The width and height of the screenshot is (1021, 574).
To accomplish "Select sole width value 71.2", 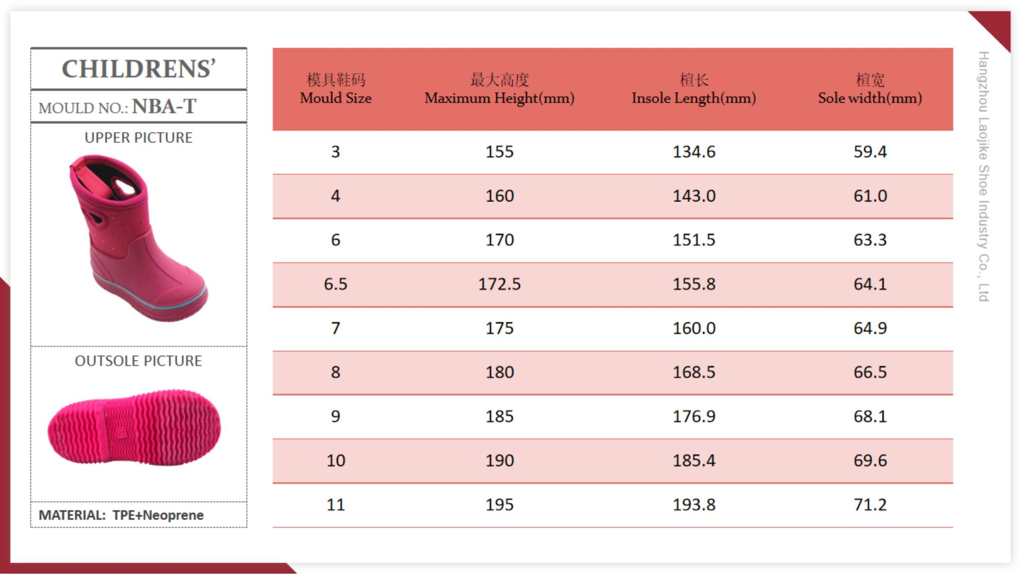I will [x=870, y=505].
